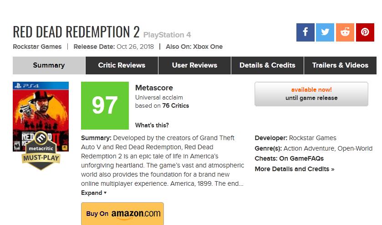Open the 'What's this?' Metascore link

(152, 126)
